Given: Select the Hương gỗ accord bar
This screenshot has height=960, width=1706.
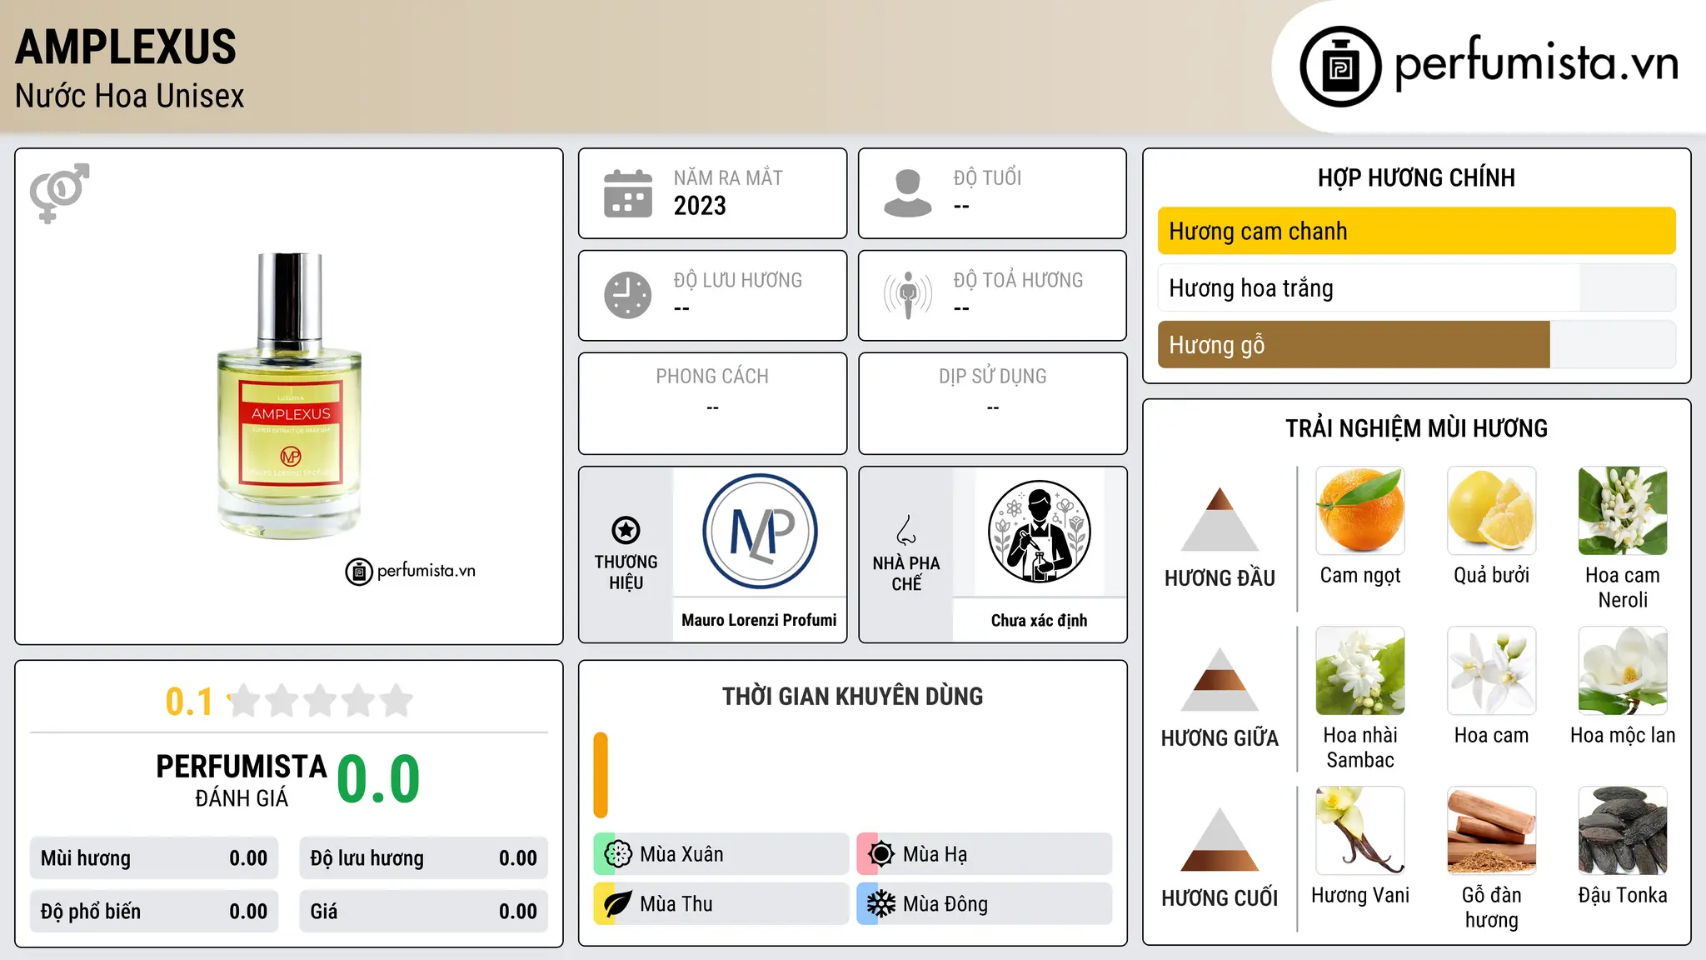Looking at the screenshot, I should [1417, 345].
